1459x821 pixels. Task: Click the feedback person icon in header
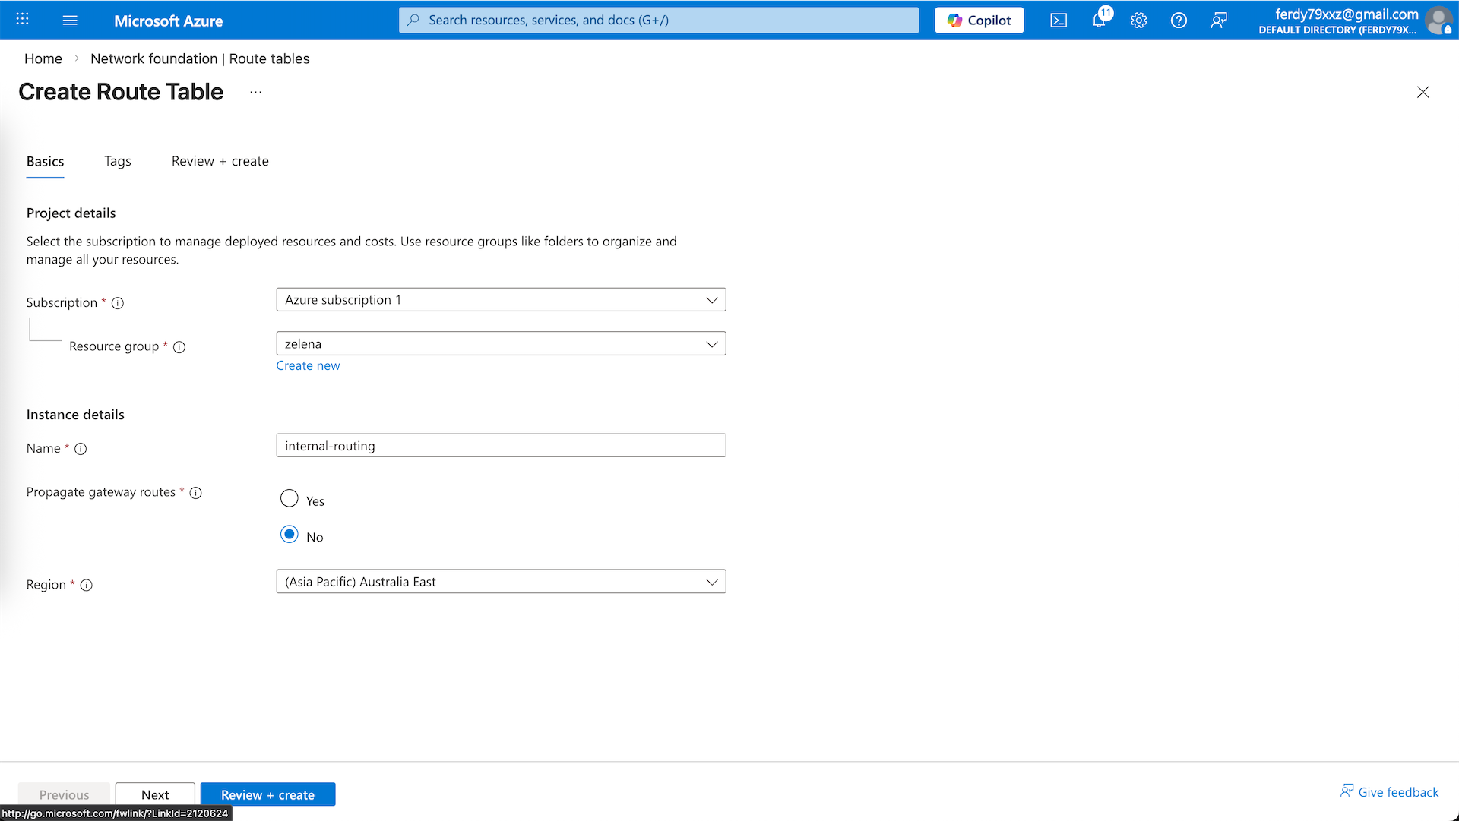[x=1219, y=21]
